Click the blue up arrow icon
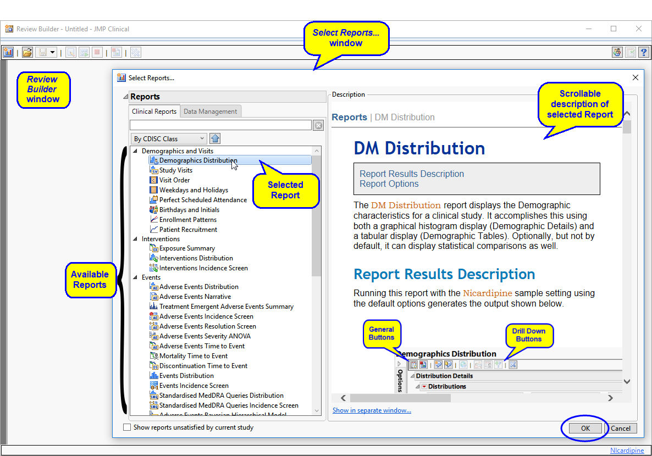The height and width of the screenshot is (456, 652). click(215, 139)
